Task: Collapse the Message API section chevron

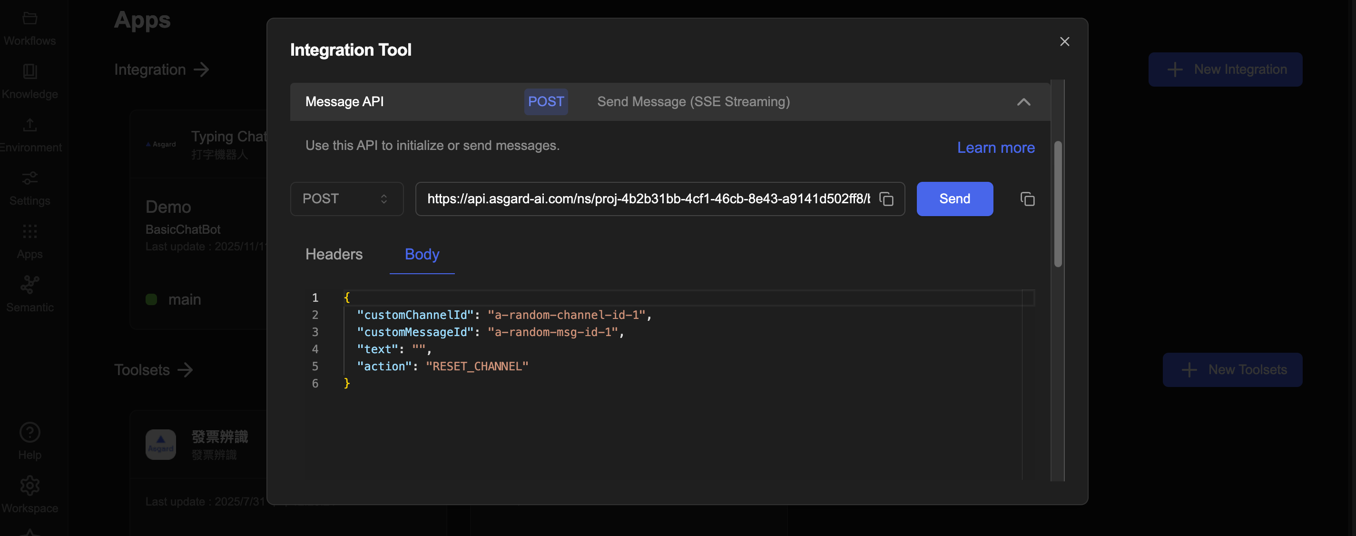Action: pos(1023,102)
